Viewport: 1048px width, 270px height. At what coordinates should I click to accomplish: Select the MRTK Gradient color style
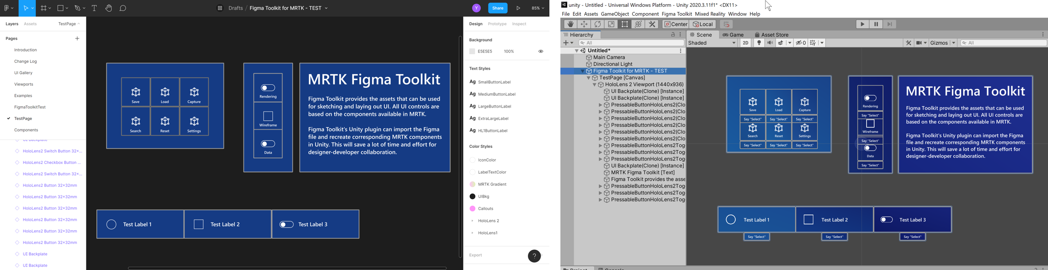pyautogui.click(x=492, y=184)
